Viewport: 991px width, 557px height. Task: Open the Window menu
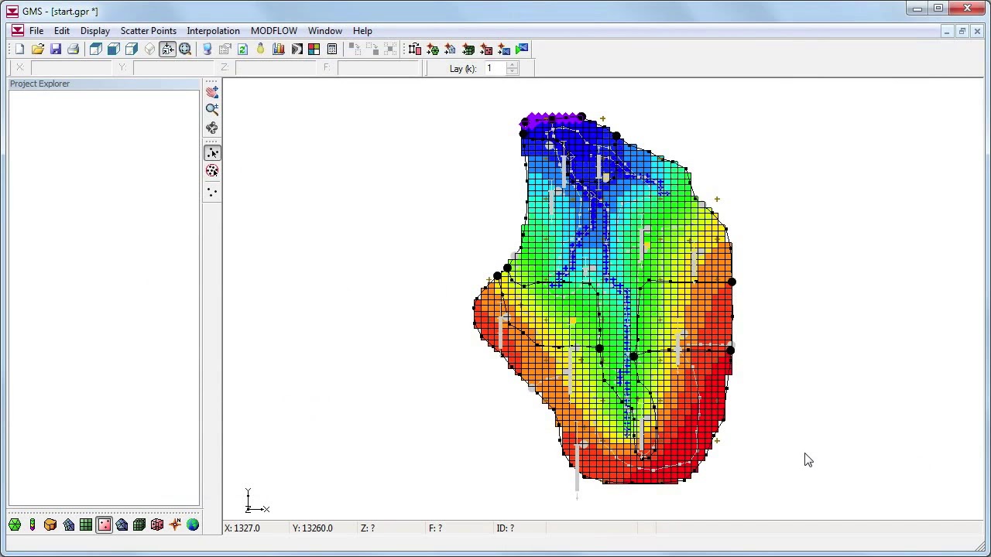325,31
